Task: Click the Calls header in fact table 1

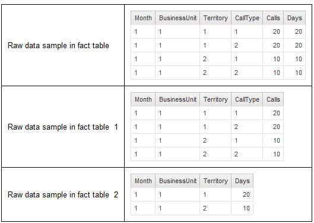Action: pos(273,99)
